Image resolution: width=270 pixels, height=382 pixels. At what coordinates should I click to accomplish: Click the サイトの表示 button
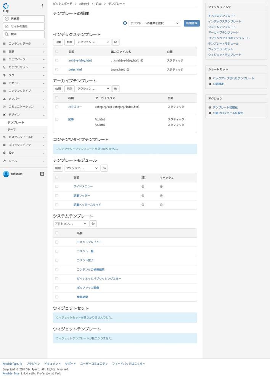coord(24,26)
